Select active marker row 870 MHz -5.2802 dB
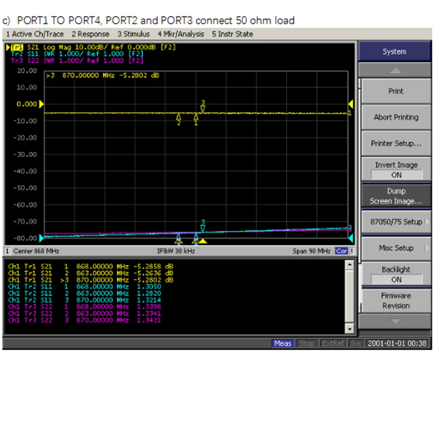The width and height of the screenshot is (436, 436). pyautogui.click(x=91, y=280)
